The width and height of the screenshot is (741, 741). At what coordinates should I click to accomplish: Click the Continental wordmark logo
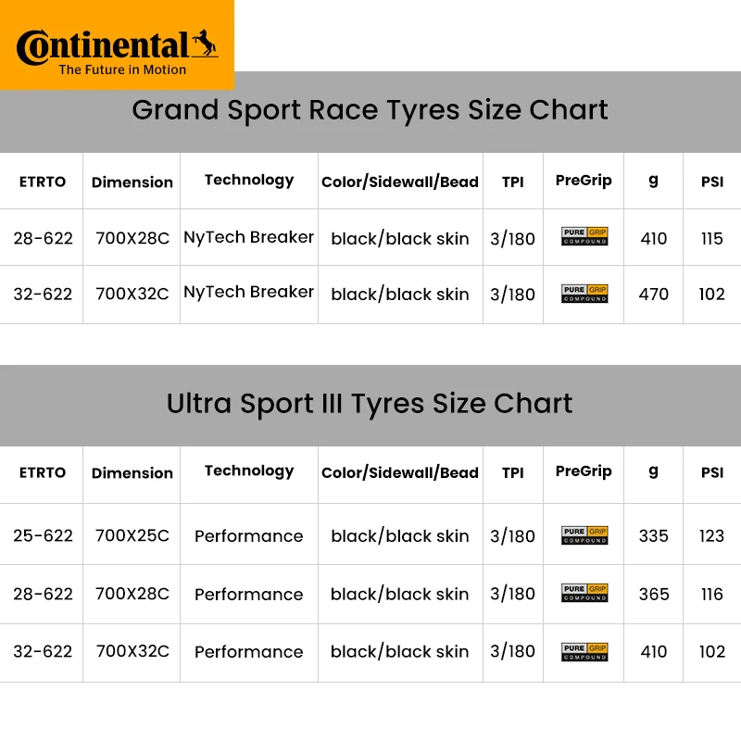(x=102, y=45)
